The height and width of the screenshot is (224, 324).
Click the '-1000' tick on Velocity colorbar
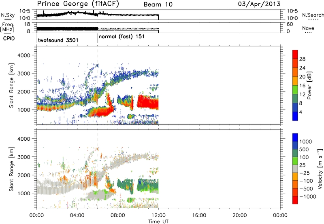[x=307, y=197]
